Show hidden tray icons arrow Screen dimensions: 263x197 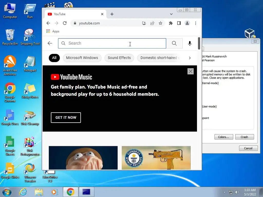point(224,192)
